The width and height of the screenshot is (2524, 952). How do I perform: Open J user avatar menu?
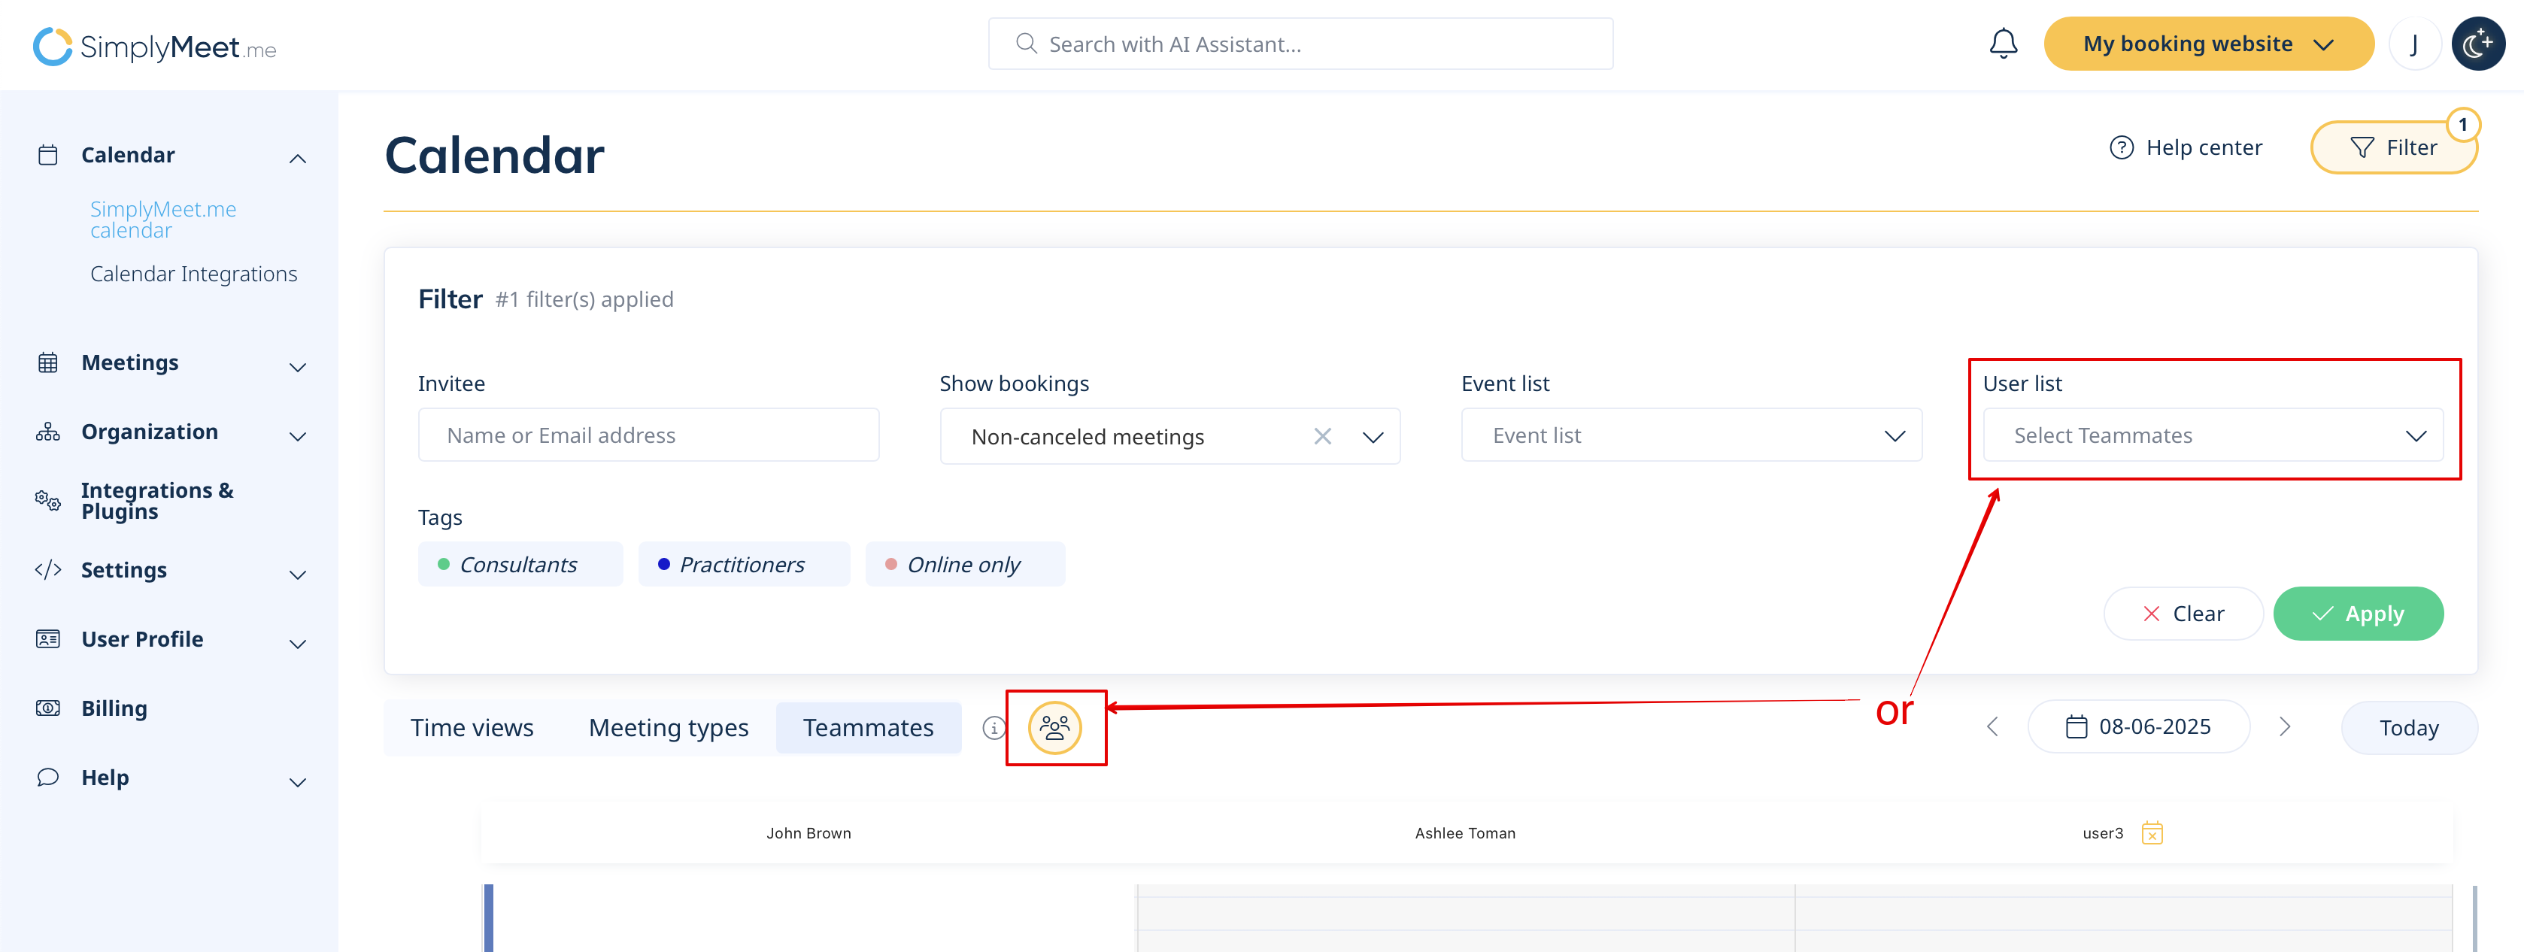(x=2413, y=44)
